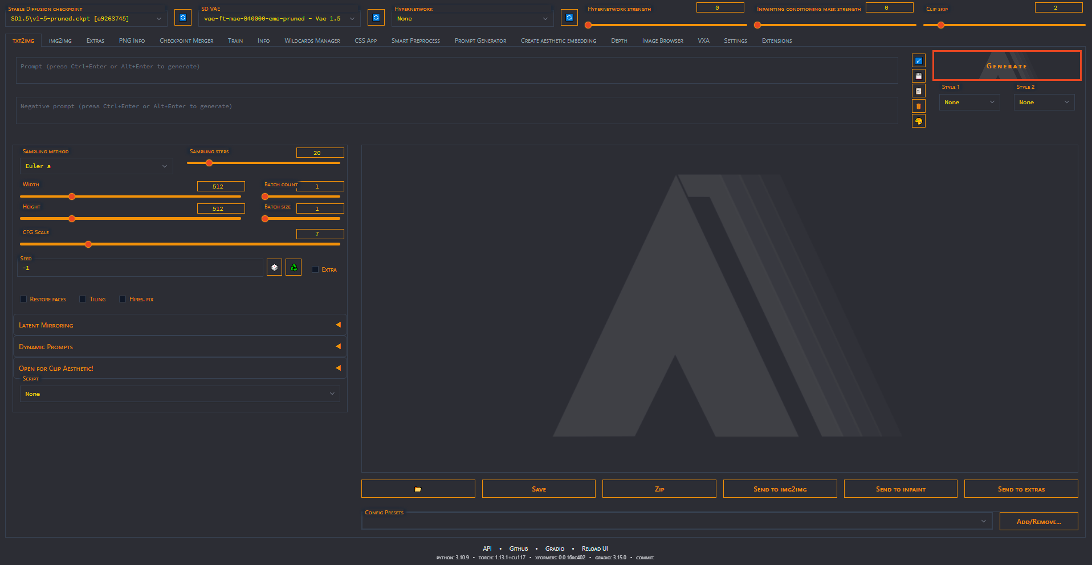Open the Script dropdown
Viewport: 1092px width, 565px height.
(180, 394)
